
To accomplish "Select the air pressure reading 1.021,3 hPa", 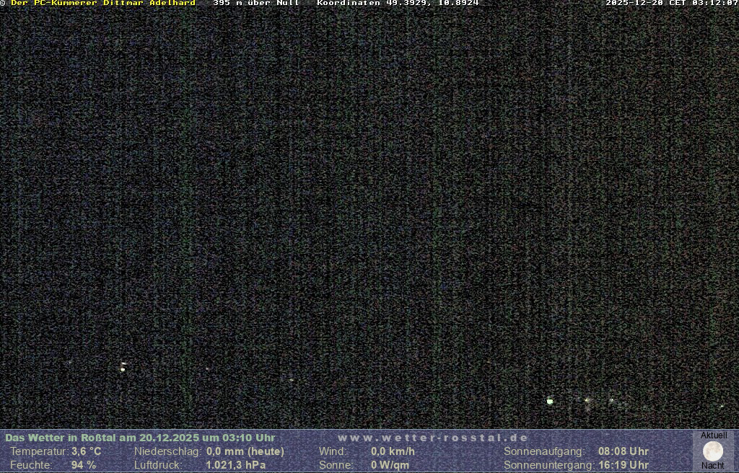I will click(235, 465).
